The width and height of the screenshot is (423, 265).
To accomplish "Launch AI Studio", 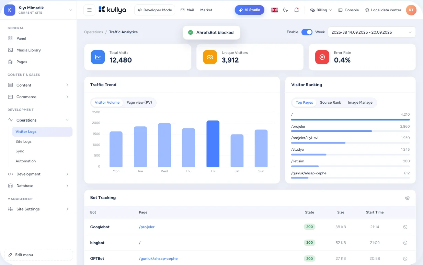I will coord(250,10).
